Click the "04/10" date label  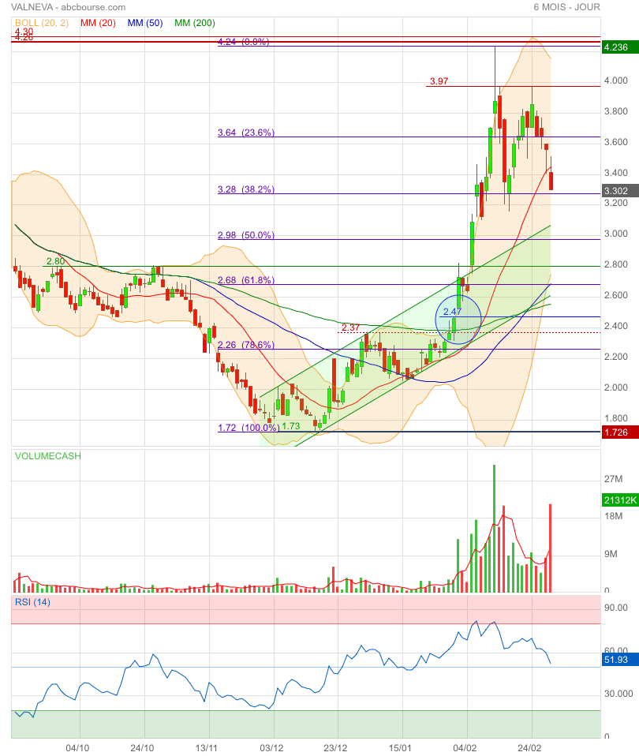coord(77,748)
